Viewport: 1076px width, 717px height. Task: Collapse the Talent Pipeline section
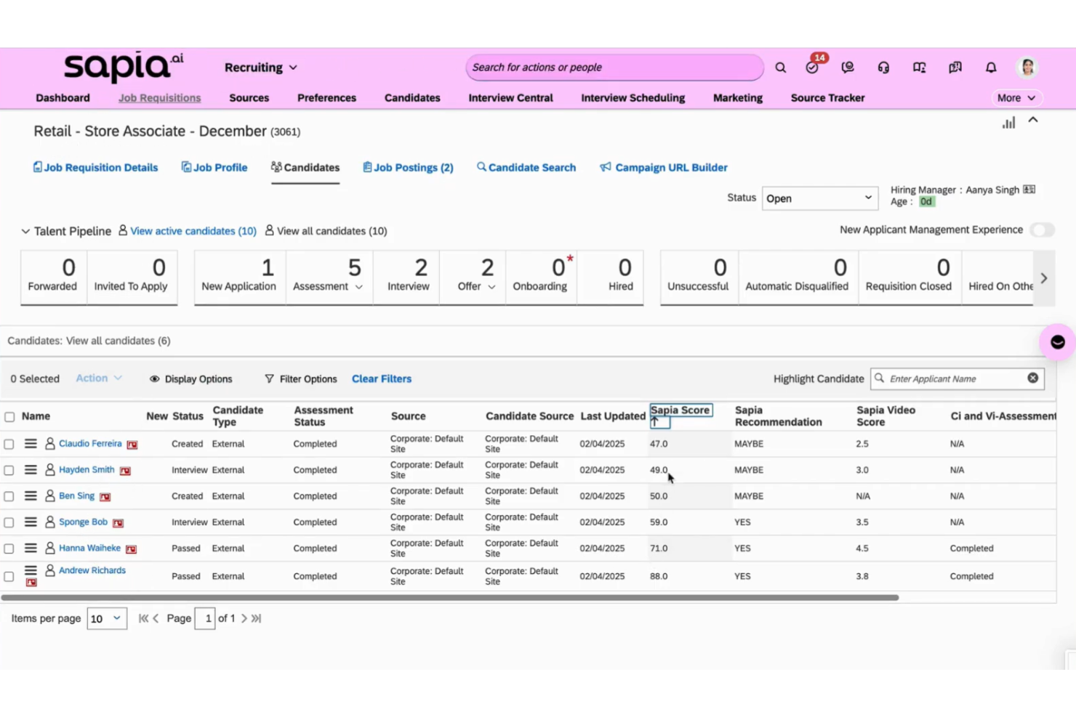tap(25, 231)
